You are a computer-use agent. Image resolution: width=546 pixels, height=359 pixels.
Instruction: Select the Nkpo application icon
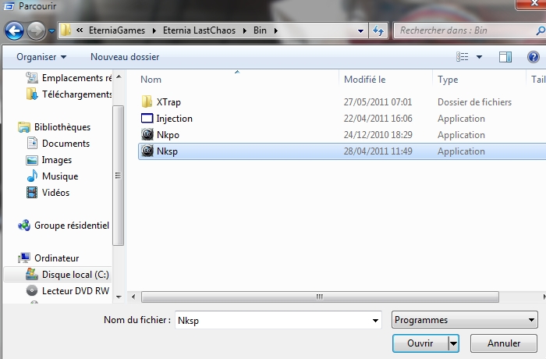tap(147, 134)
